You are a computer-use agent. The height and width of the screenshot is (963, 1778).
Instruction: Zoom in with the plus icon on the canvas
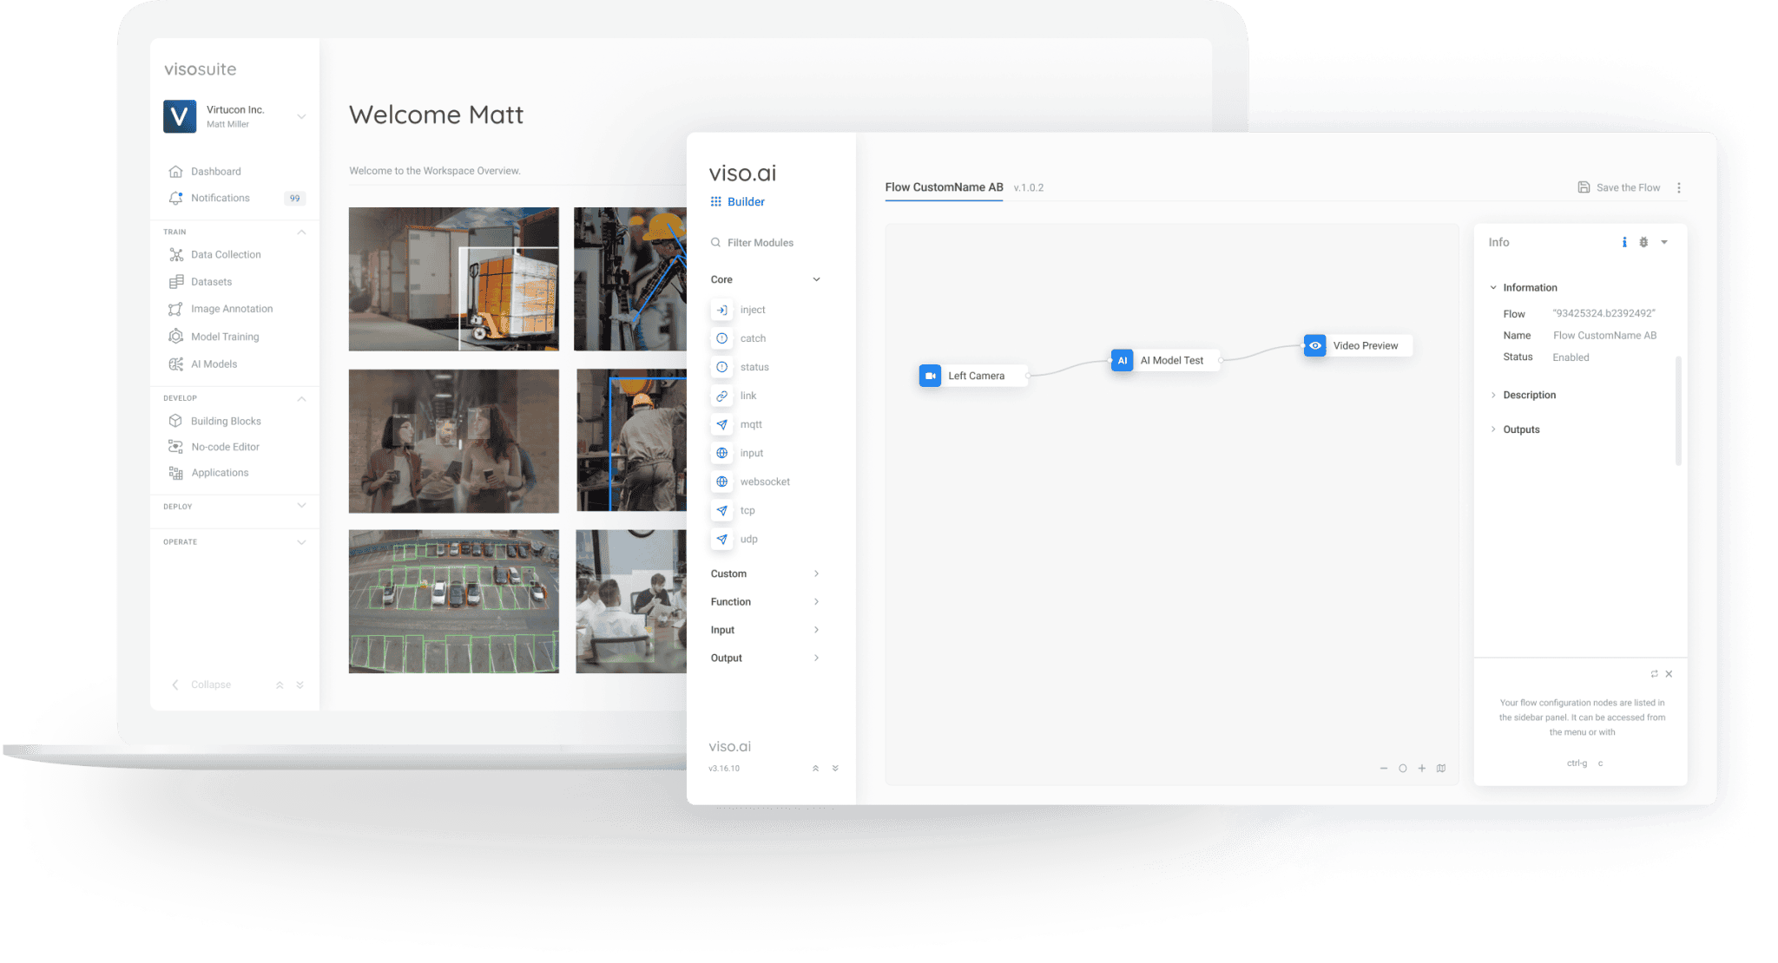(x=1422, y=768)
